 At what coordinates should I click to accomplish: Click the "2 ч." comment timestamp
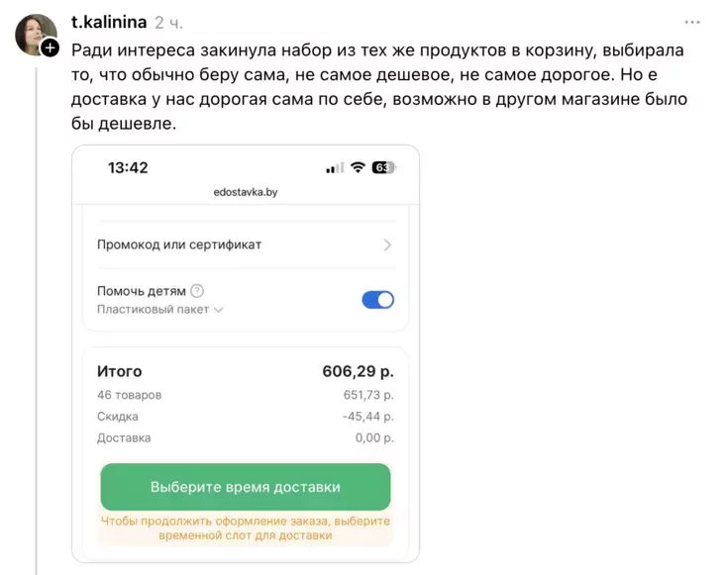pyautogui.click(x=168, y=21)
